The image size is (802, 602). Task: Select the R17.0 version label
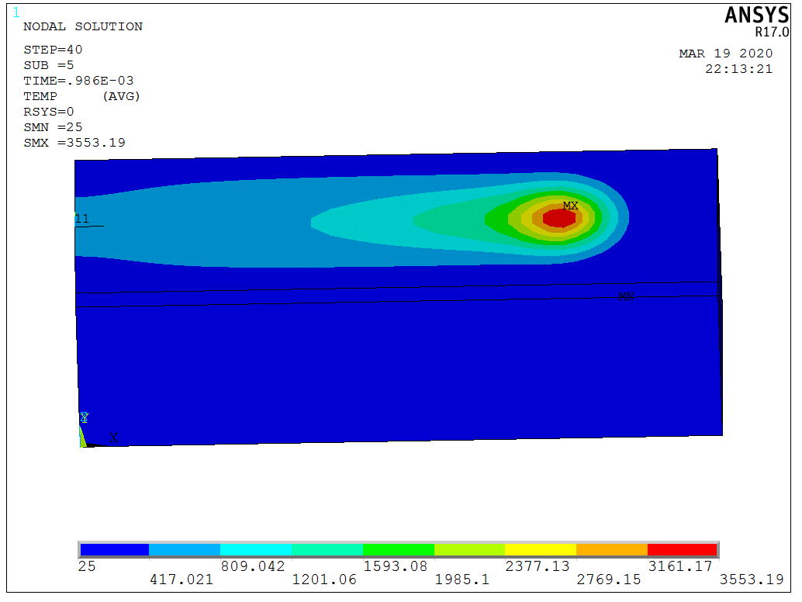click(x=771, y=33)
